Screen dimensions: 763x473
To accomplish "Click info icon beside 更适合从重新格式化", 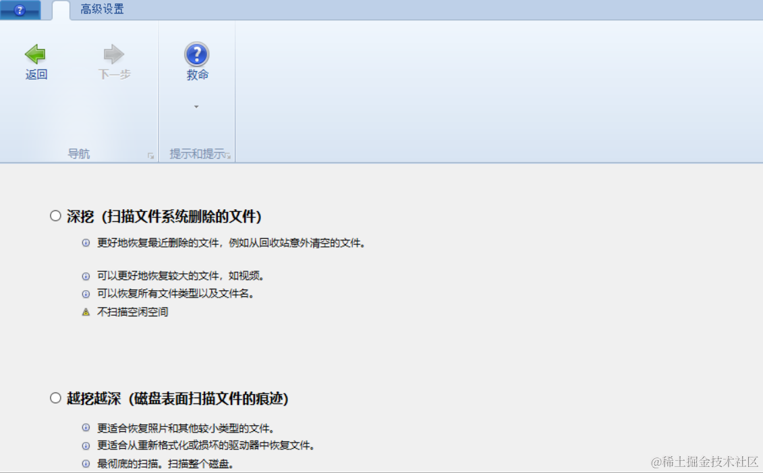I will [x=86, y=446].
